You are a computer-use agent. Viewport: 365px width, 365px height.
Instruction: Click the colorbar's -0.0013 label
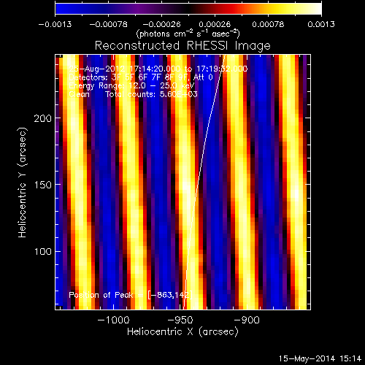(x=55, y=24)
